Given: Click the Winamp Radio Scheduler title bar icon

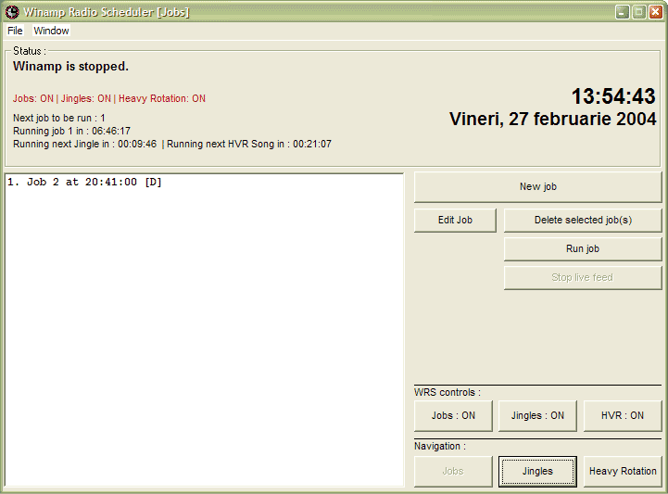Looking at the screenshot, I should tap(12, 12).
